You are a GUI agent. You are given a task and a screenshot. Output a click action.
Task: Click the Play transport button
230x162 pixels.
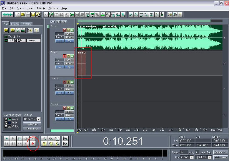pyautogui.click(x=13, y=139)
